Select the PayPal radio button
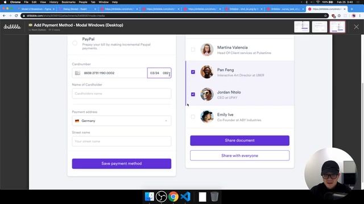 click(x=75, y=43)
